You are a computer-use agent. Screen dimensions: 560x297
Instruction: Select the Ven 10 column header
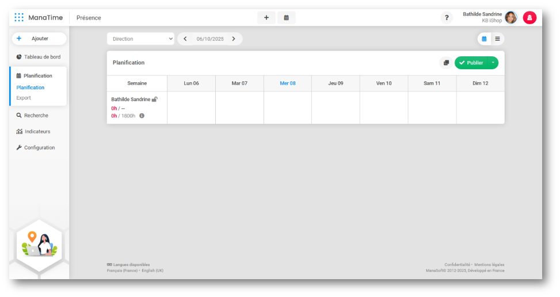pyautogui.click(x=384, y=83)
